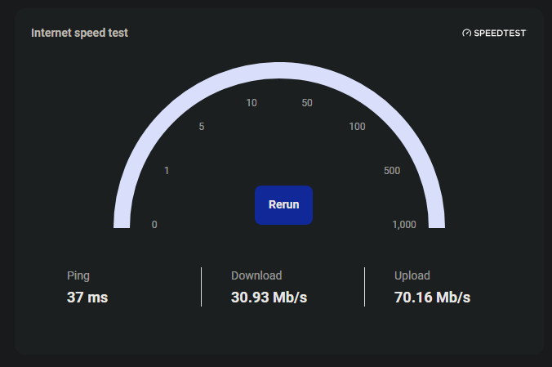
Task: Click the gauge label '5'
Action: click(x=202, y=127)
